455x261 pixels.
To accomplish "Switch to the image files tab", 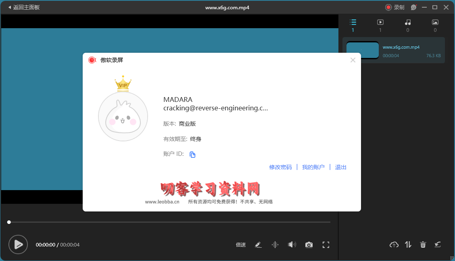I will (435, 25).
